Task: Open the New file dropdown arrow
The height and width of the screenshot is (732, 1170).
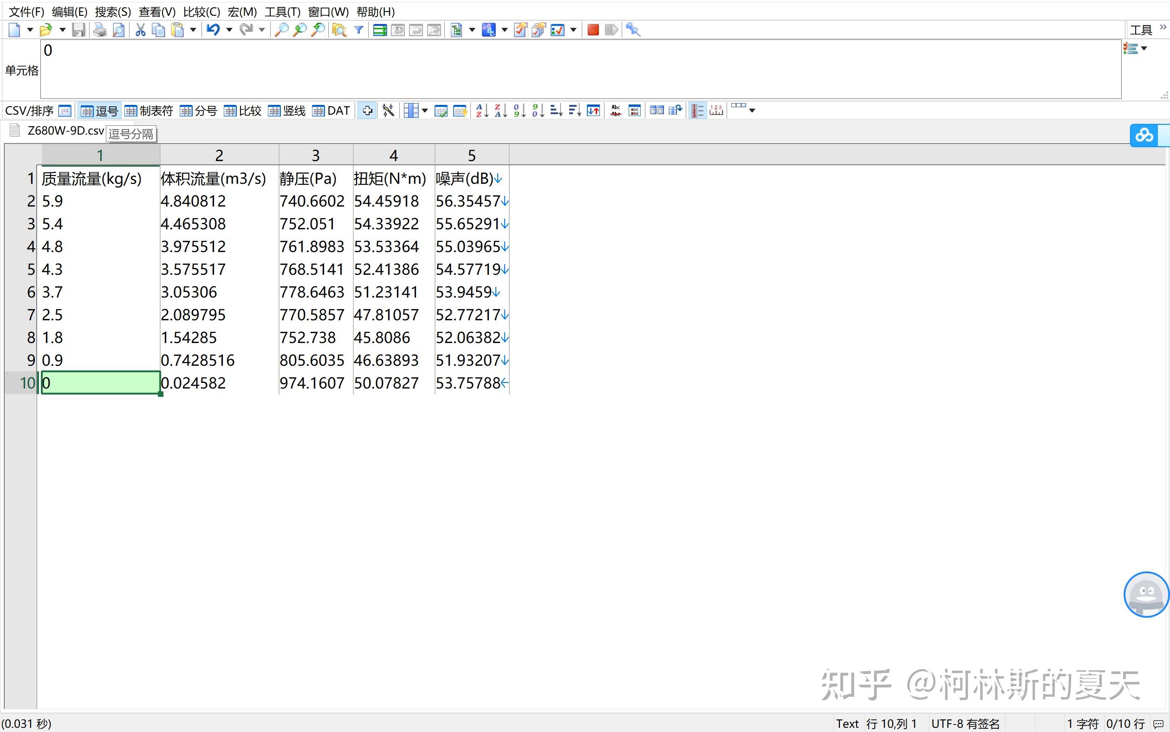Action: pyautogui.click(x=30, y=30)
